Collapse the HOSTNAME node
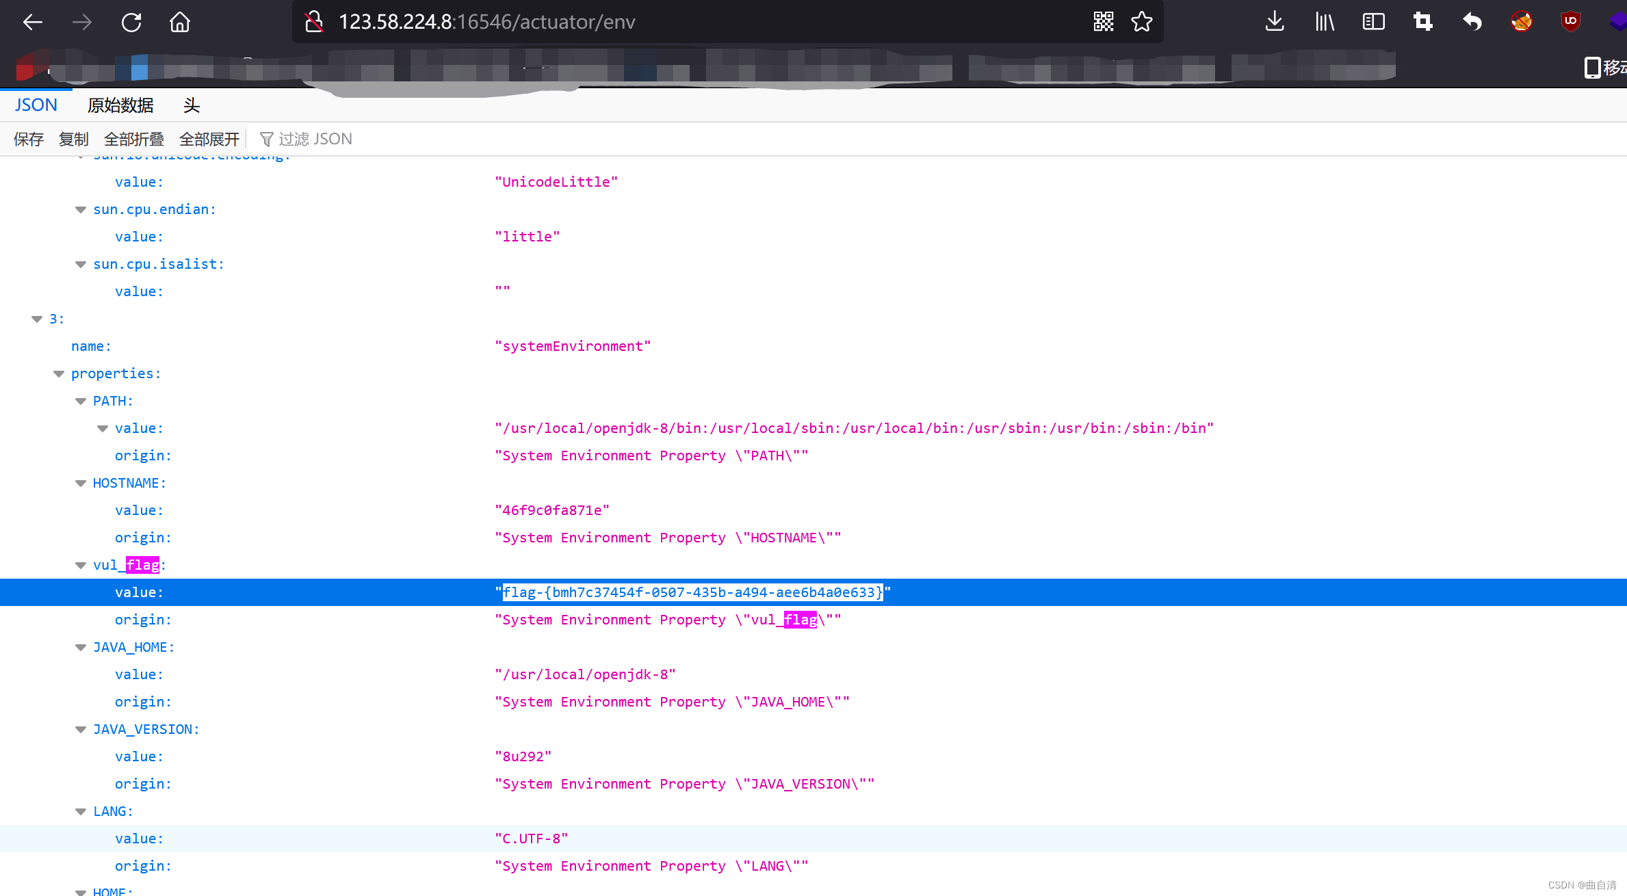This screenshot has height=896, width=1627. (x=81, y=484)
